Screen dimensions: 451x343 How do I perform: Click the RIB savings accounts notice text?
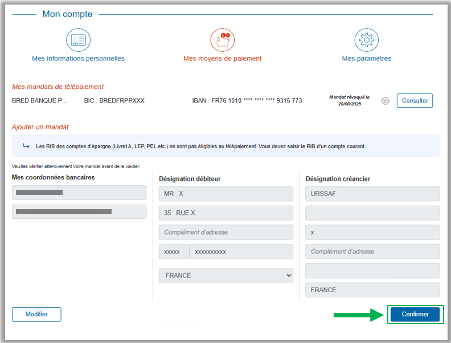click(x=201, y=146)
